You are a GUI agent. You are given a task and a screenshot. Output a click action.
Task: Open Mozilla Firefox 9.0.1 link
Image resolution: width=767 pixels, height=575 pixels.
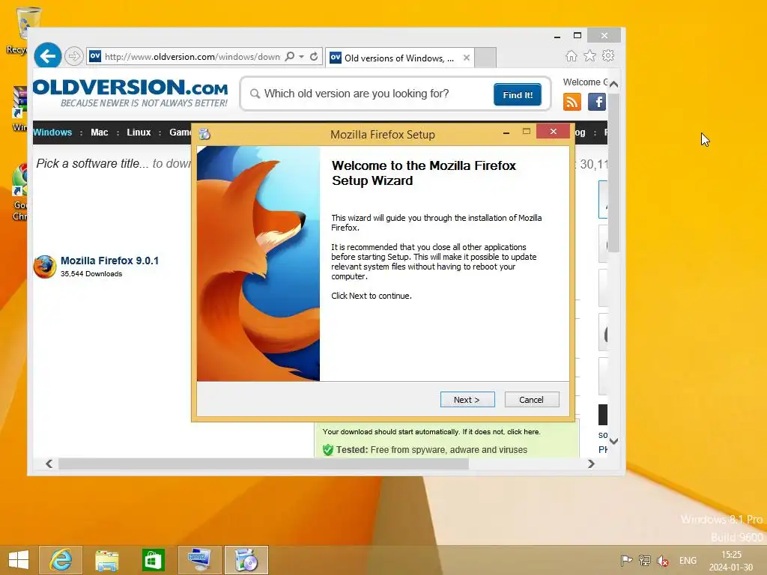pos(109,261)
